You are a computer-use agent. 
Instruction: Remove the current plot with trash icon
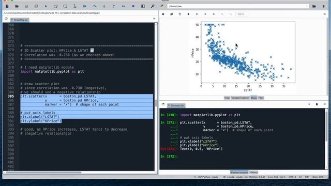click(188, 14)
